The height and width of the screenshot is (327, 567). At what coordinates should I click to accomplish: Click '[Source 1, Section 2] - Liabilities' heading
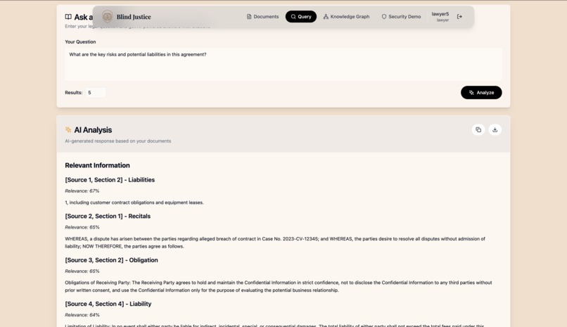110,180
